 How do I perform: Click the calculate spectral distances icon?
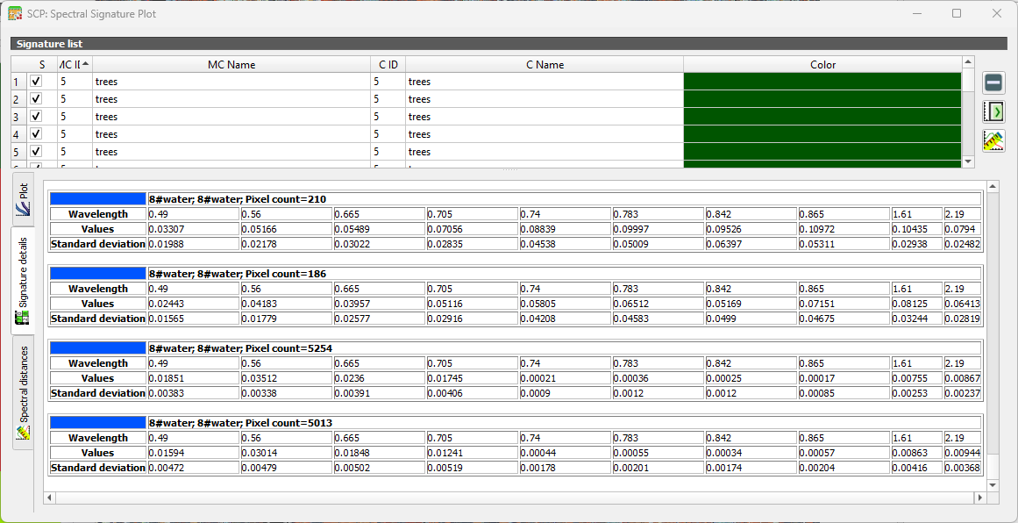(993, 140)
